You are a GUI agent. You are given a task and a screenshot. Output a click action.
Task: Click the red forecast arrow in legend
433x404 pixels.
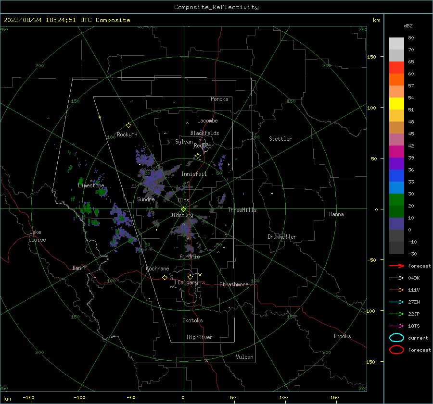[x=396, y=266]
